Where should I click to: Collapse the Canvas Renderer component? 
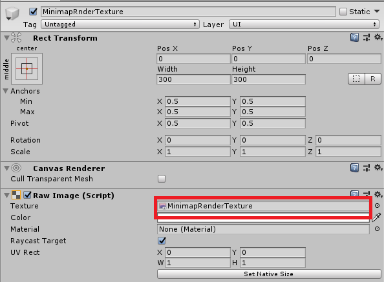click(6, 168)
